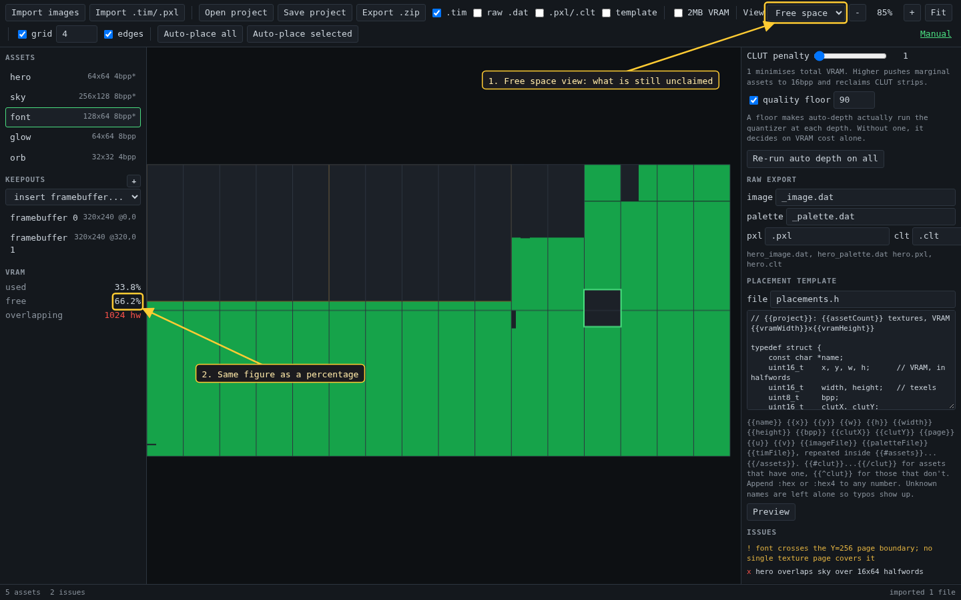Select the sky asset
This screenshot has height=600, width=961.
click(73, 97)
